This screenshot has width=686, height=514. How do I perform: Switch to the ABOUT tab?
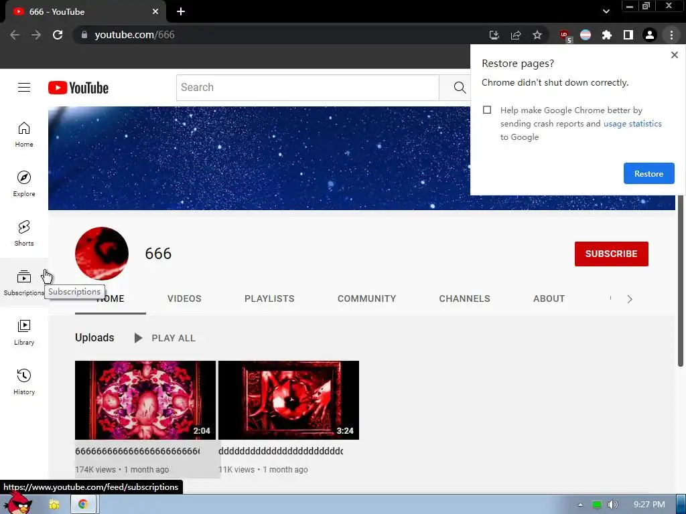pyautogui.click(x=549, y=298)
